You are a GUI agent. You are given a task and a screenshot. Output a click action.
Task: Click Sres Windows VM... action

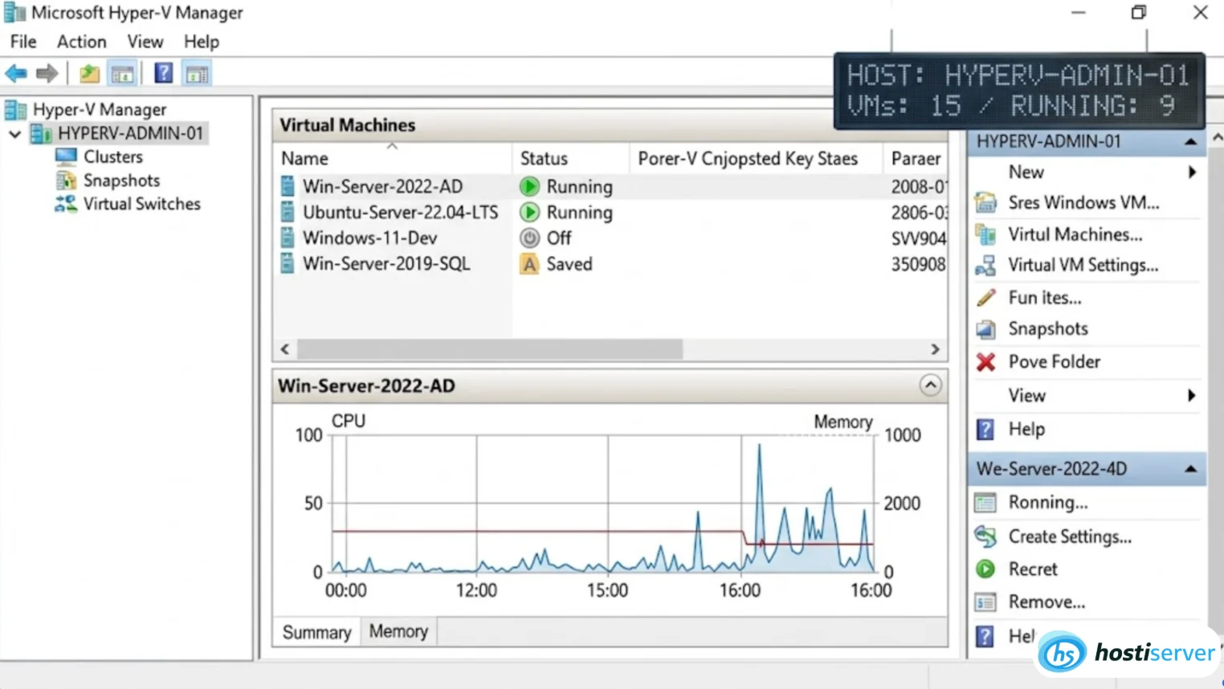coord(1083,203)
